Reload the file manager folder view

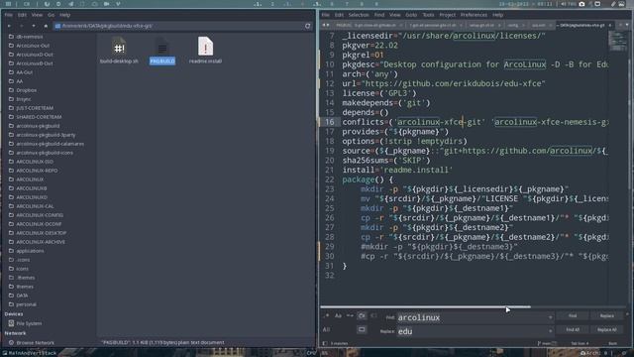(x=308, y=26)
